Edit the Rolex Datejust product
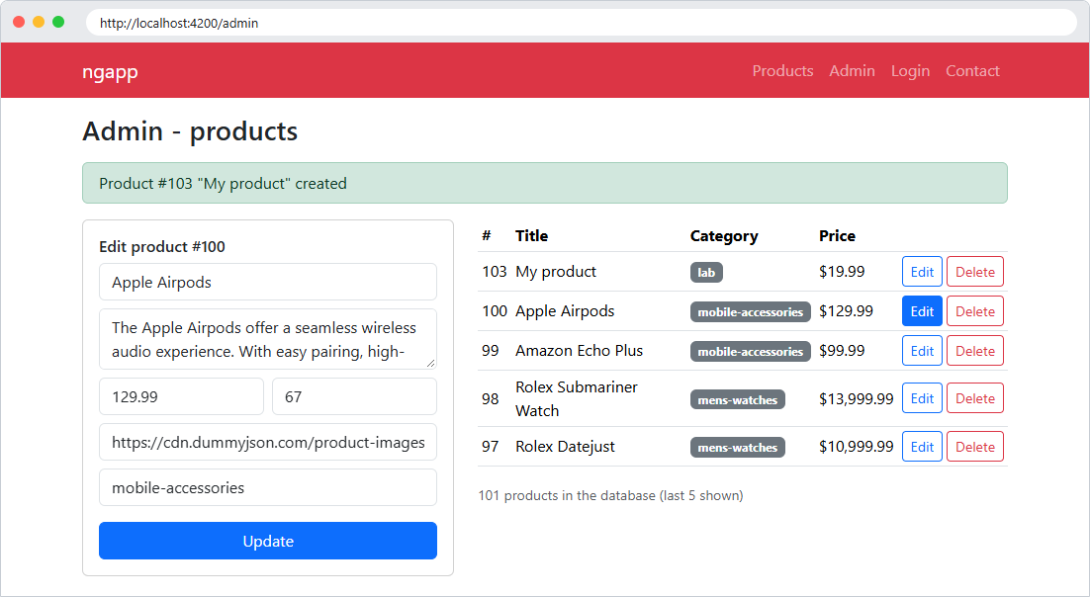 click(922, 447)
